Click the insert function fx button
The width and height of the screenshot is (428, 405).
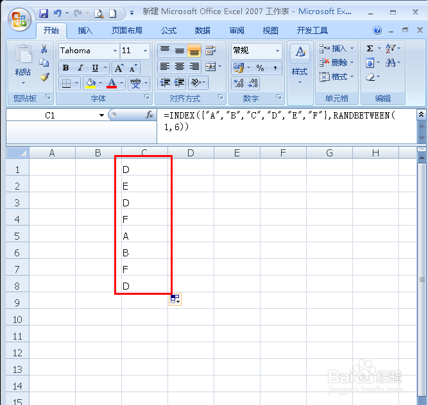[x=150, y=115]
